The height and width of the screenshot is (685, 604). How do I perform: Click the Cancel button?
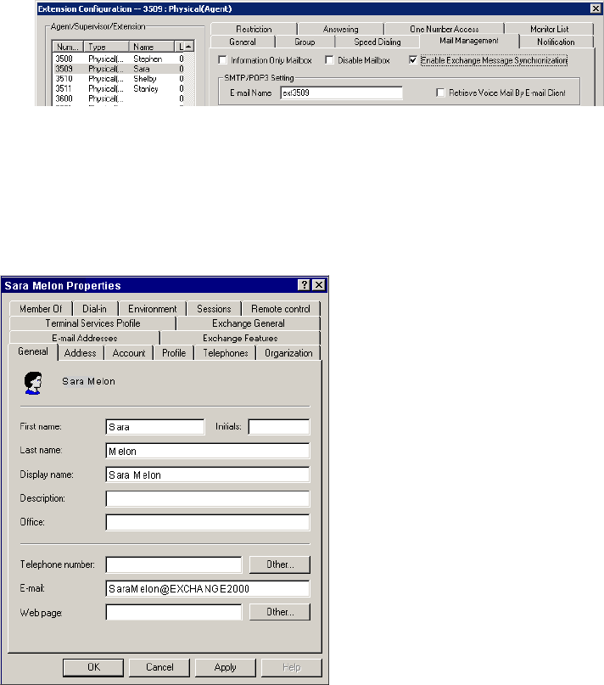tap(159, 667)
